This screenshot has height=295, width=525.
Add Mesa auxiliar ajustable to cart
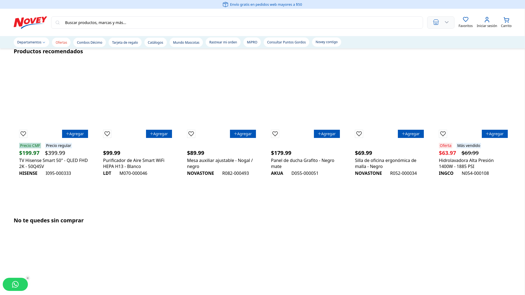coord(243,134)
